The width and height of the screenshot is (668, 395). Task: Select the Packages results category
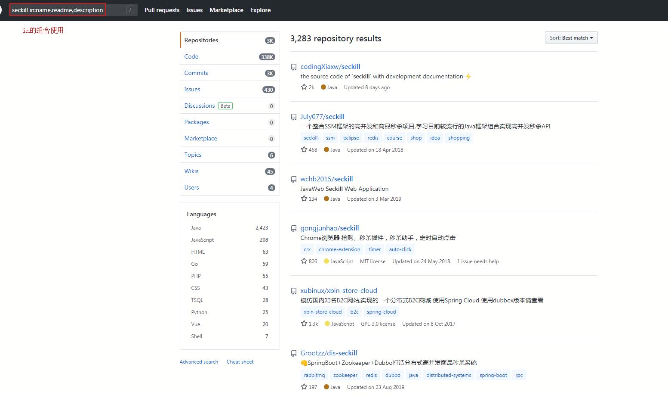click(230, 122)
